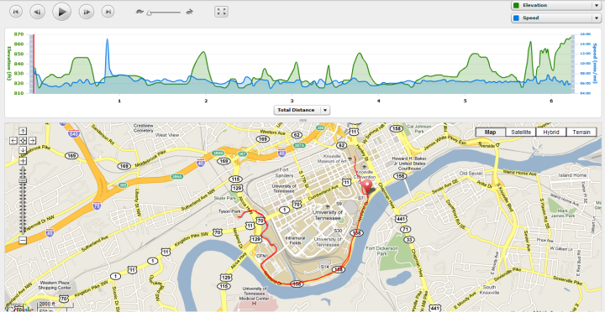
Task: Step back one frame in playback
Action: tap(37, 12)
